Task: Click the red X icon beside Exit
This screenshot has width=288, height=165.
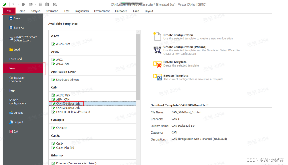Action: (11, 131)
